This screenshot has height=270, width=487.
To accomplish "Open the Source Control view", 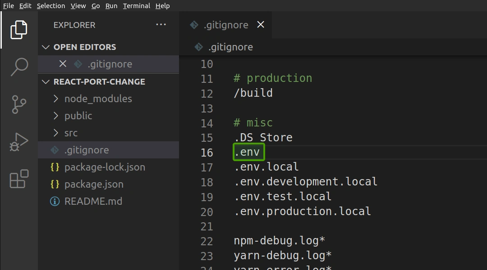I will point(19,104).
